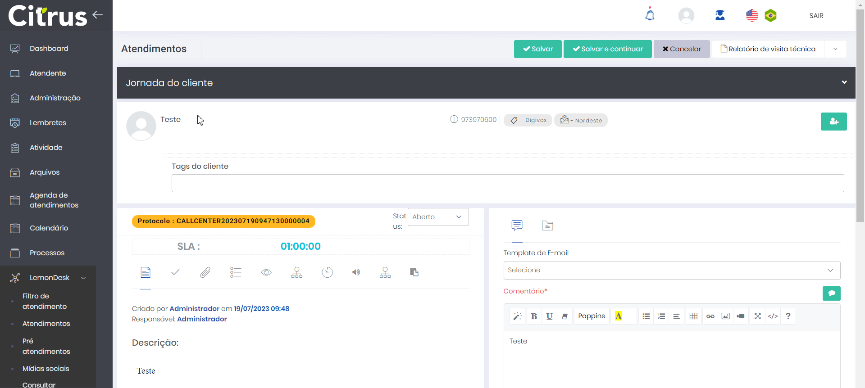The height and width of the screenshot is (388, 865).
Task: Switch to the comment message tab
Action: (x=517, y=225)
